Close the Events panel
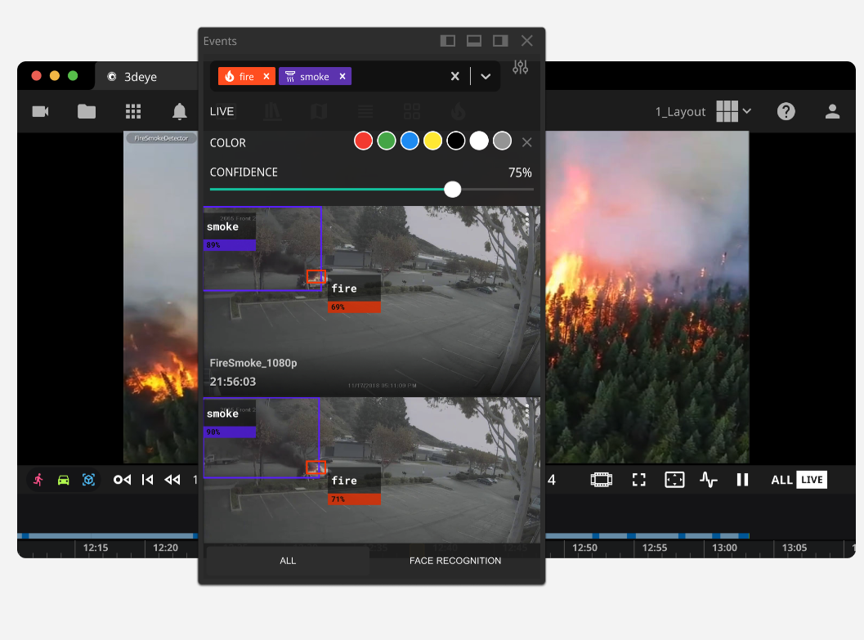Screen dimensions: 864x640 coord(526,41)
